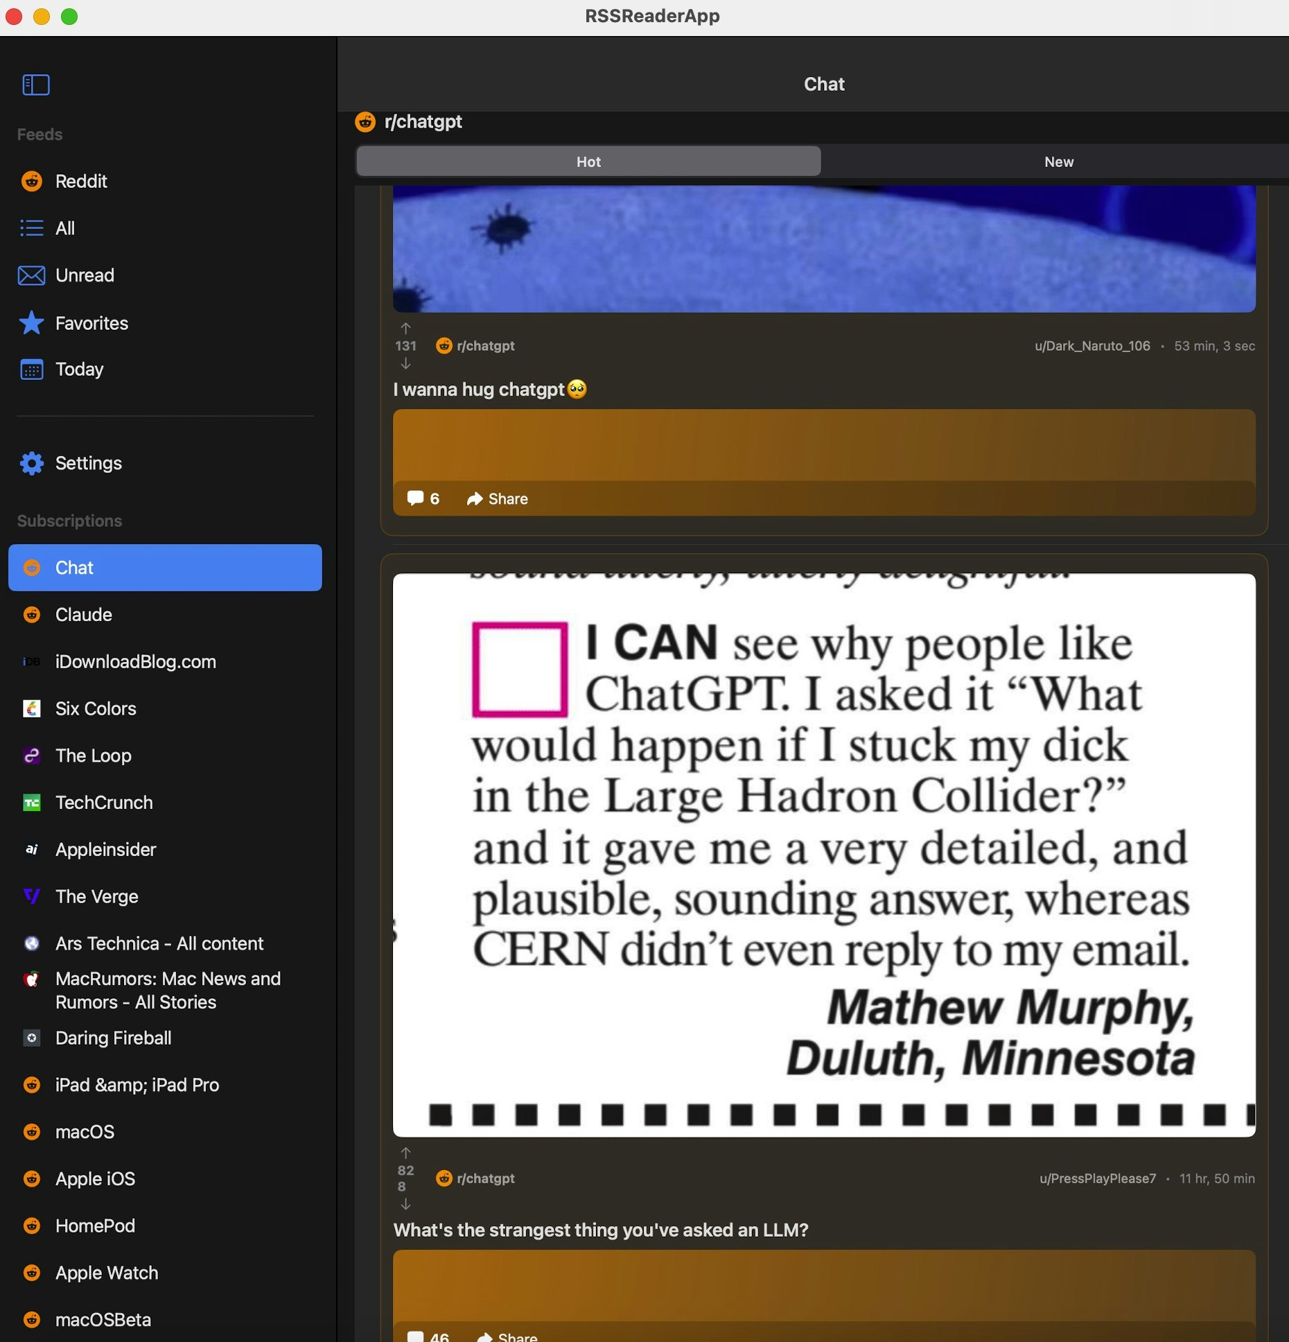Open user u/PressPlayPlease7 profile
This screenshot has height=1342, width=1289.
coord(1098,1178)
